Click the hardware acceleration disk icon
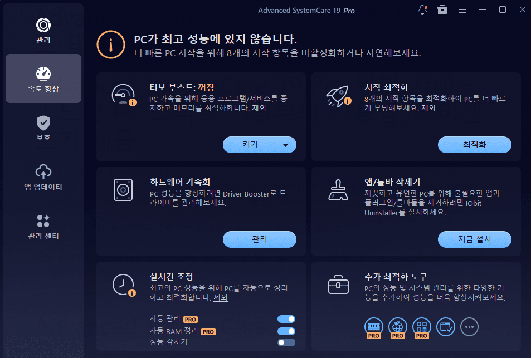Viewport: 531px width, 358px height. tap(123, 190)
